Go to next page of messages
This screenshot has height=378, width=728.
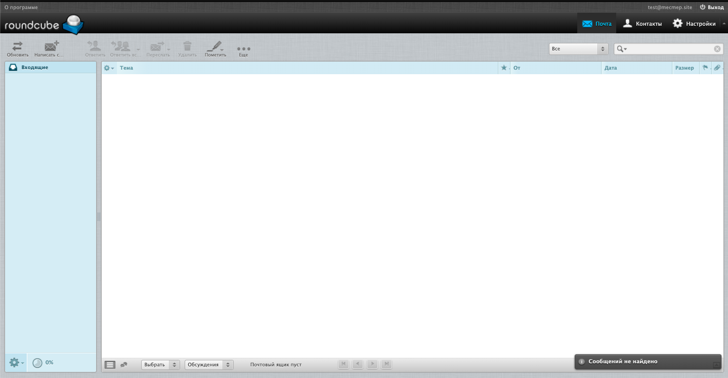(x=372, y=364)
